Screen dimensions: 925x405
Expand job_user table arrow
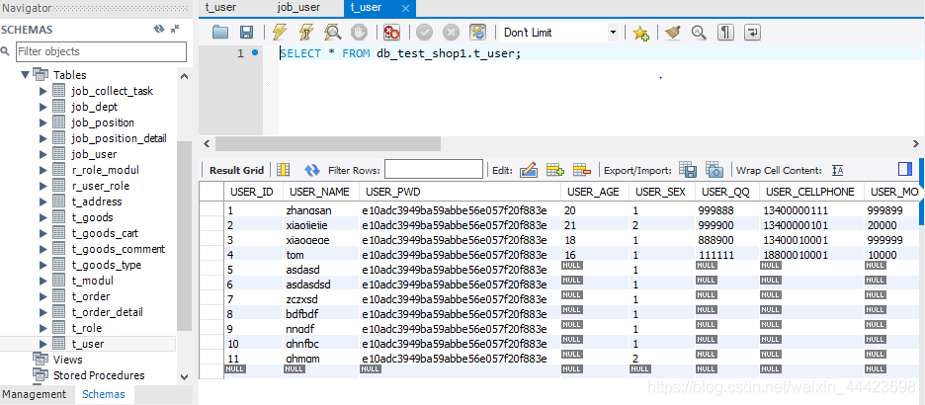(x=43, y=154)
